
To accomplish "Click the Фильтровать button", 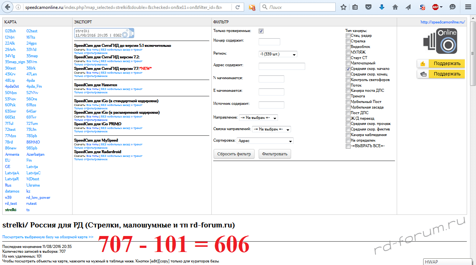I will [x=275, y=154].
